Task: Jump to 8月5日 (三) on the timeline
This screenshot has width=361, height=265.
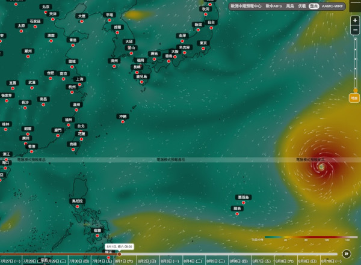Action: click(x=215, y=261)
